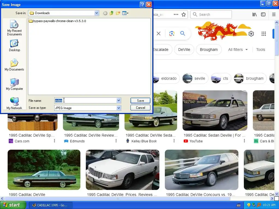The image size is (279, 209).
Task: Select the cts suggestion chip
Action: point(221,78)
